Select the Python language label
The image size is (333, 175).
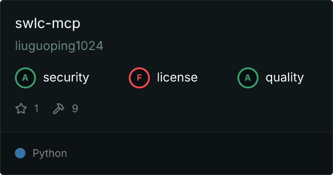coord(50,154)
